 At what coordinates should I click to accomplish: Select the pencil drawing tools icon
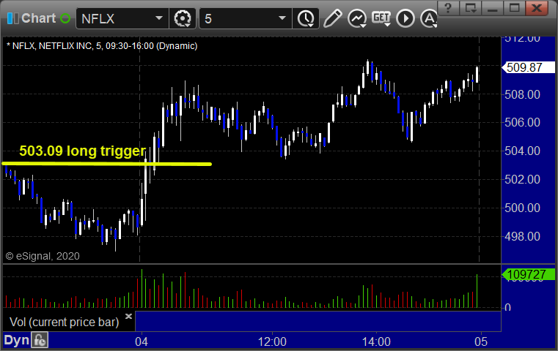(x=333, y=18)
